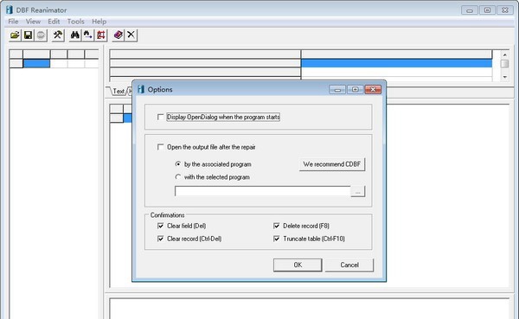
Task: Click the binoculars find icon
Action: tap(75, 35)
